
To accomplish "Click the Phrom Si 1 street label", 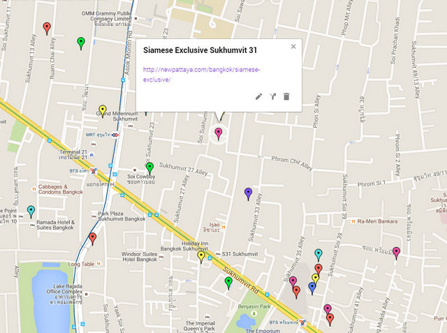I will (x=372, y=184).
